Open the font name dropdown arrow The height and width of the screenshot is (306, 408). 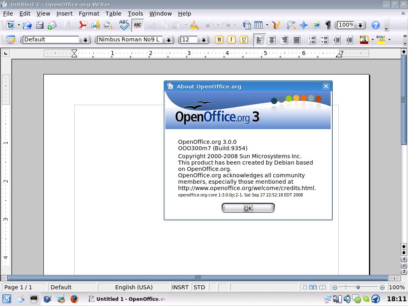[x=169, y=40]
